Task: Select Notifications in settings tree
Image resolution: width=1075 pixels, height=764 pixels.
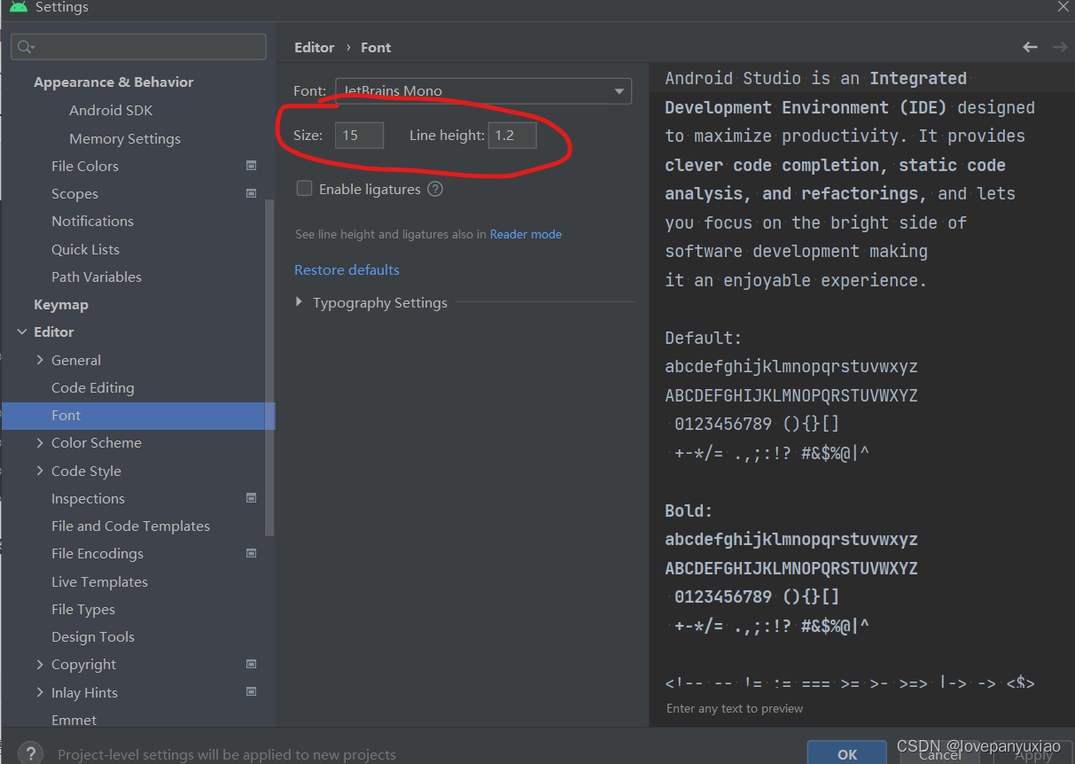Action: [92, 221]
